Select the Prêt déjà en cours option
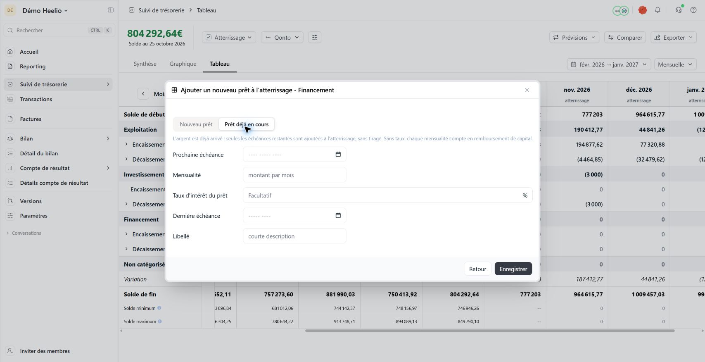The height and width of the screenshot is (362, 705). 247,124
